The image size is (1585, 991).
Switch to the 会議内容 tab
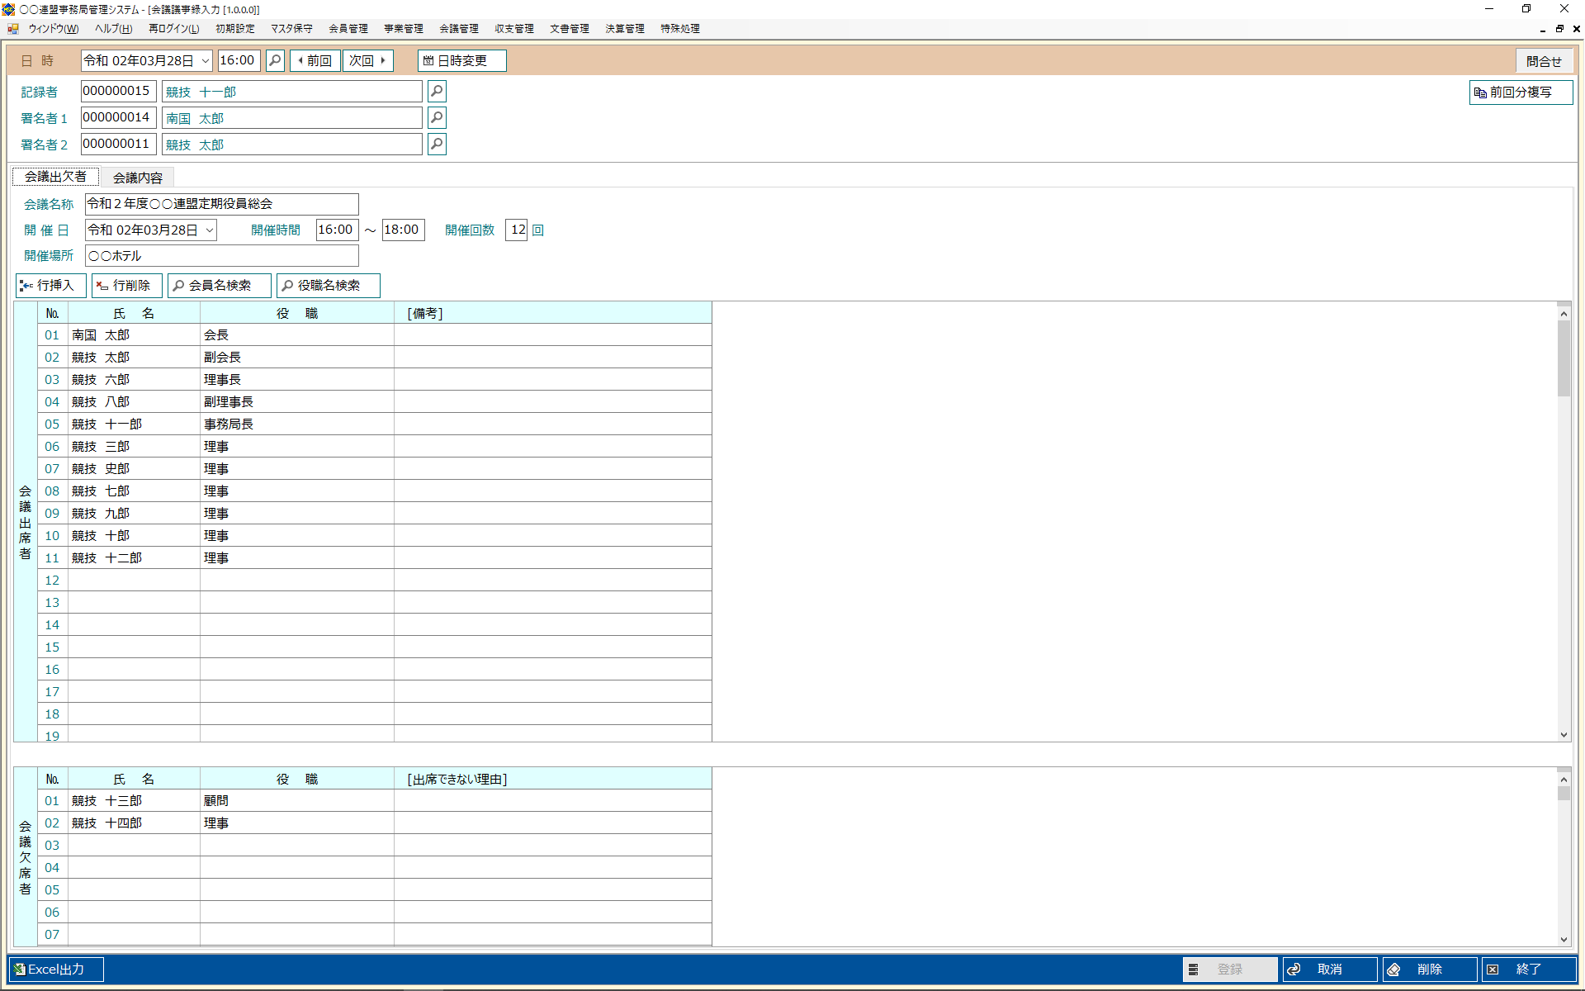coord(137,178)
